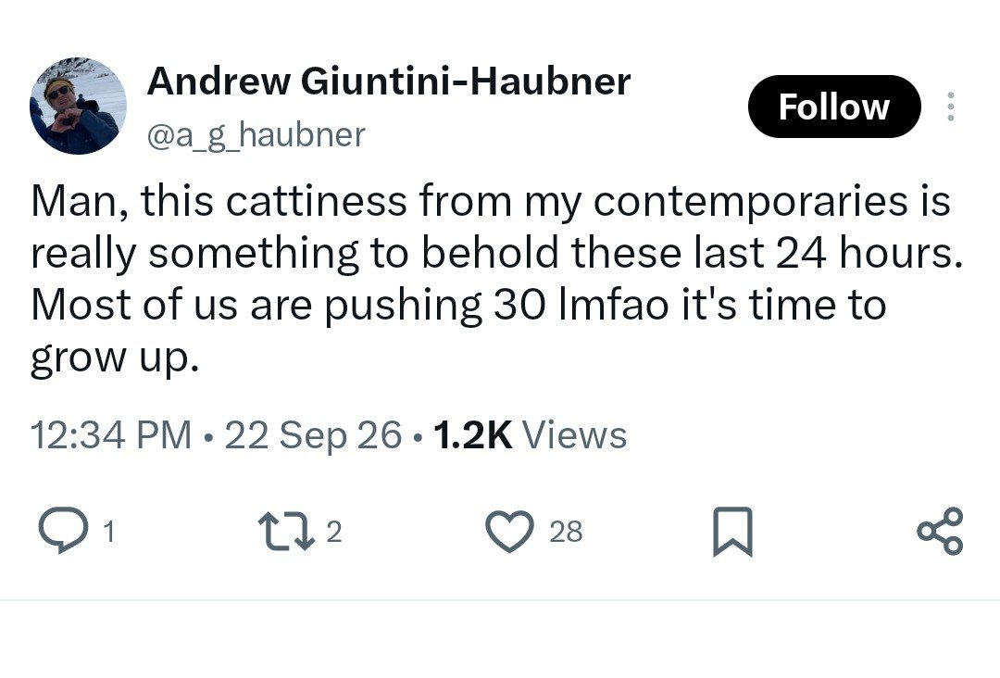This screenshot has width=1000, height=678.
Task: Like the tweet with the heart icon
Action: 509,531
